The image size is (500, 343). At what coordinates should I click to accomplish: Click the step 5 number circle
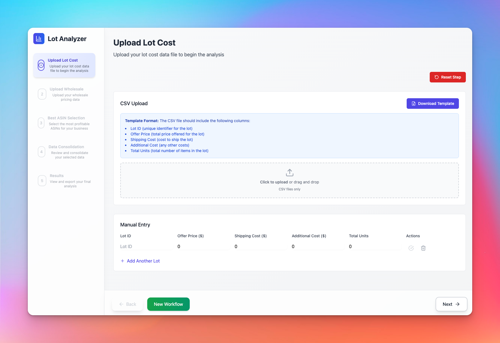(42, 181)
